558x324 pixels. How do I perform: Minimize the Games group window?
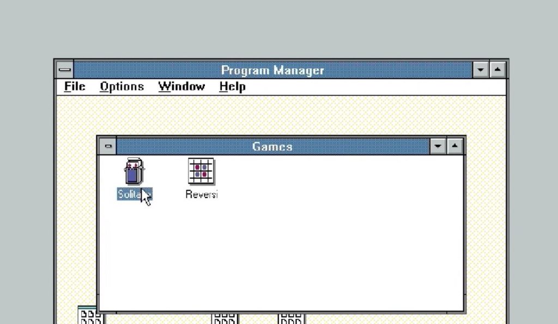(x=438, y=146)
